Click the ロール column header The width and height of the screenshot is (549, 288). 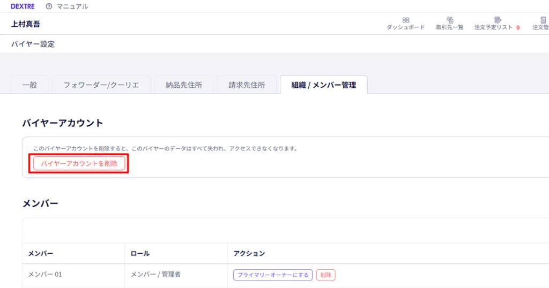click(176, 253)
